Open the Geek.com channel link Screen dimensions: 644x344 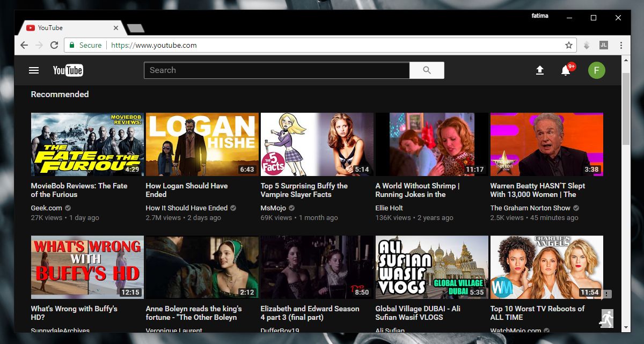point(47,208)
